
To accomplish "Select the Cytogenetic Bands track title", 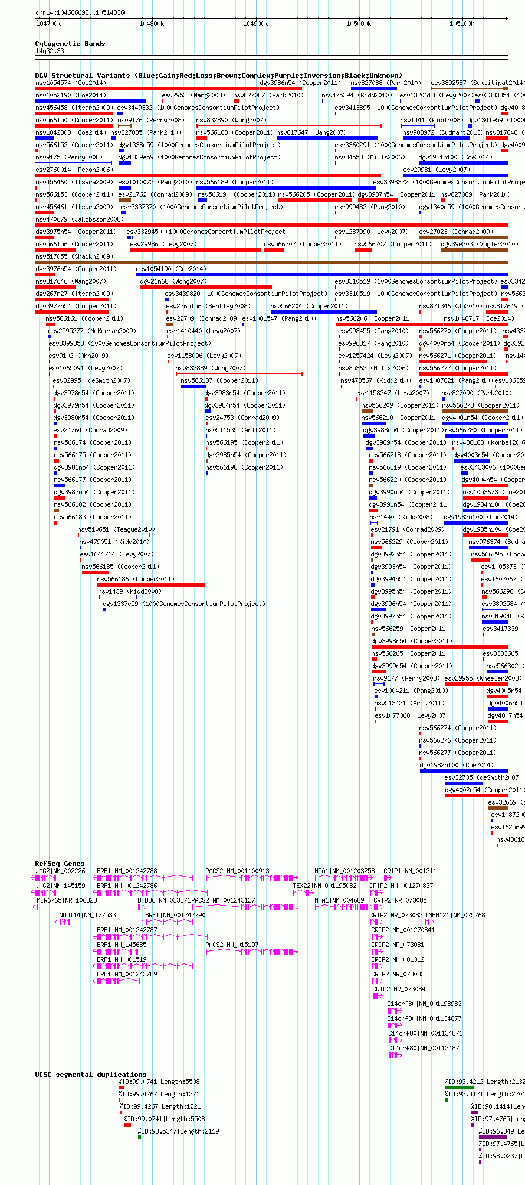I will [x=70, y=44].
